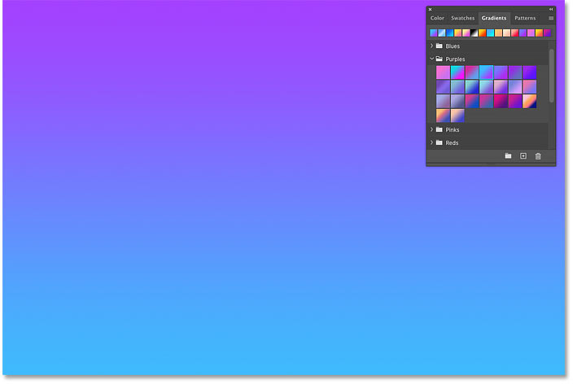Pick the solid cyan recent gradient swatch

pyautogui.click(x=490, y=33)
